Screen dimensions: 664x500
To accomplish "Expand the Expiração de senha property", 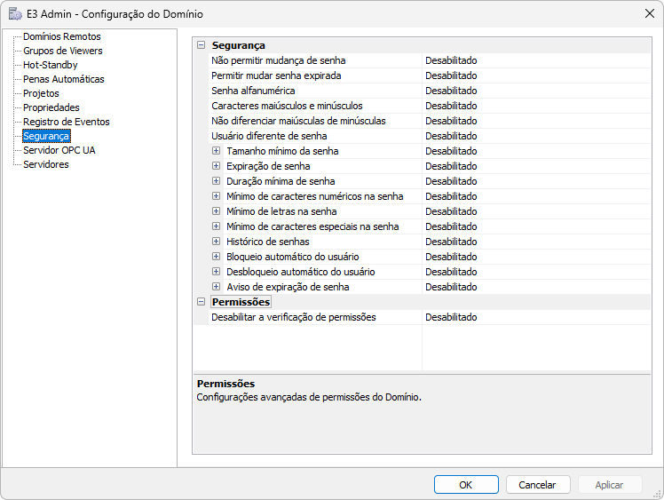I will (x=216, y=166).
